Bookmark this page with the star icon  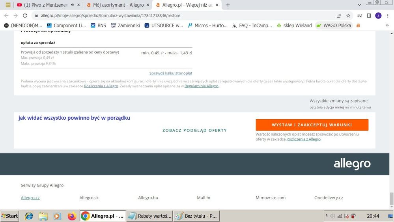[x=348, y=16]
